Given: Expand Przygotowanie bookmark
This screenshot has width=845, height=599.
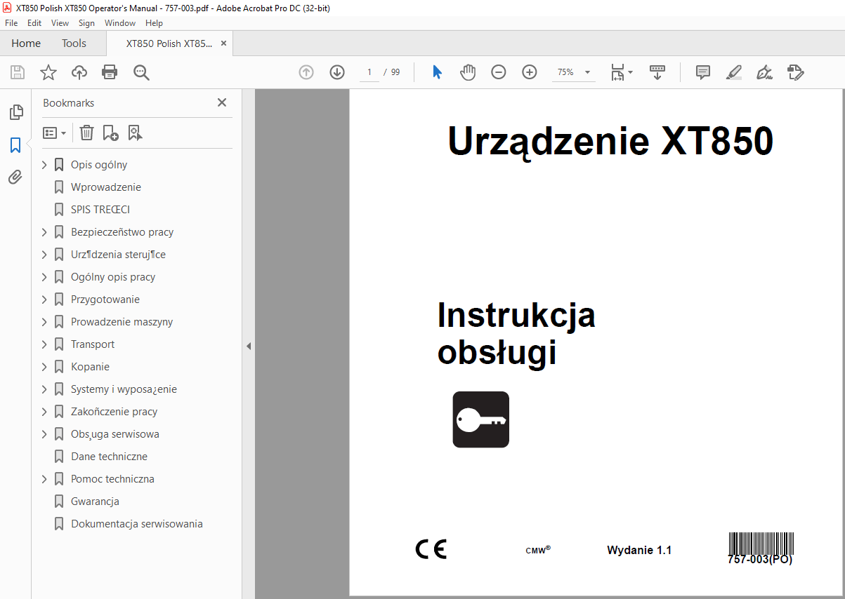Looking at the screenshot, I should 44,299.
